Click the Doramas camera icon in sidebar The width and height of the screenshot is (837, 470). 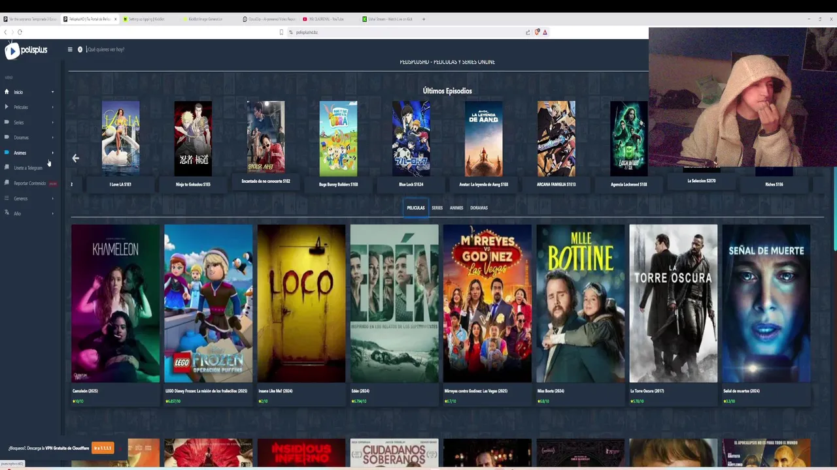[7, 137]
